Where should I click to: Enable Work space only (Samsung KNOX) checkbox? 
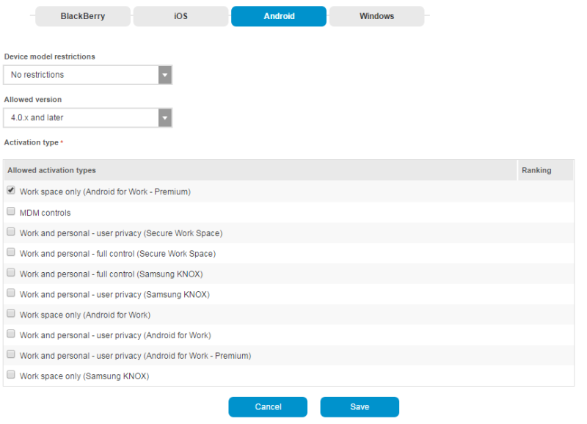click(x=11, y=375)
